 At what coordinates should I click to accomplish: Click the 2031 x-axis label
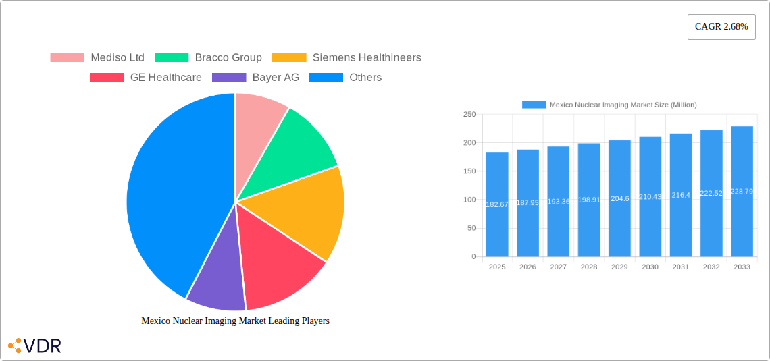point(681,267)
